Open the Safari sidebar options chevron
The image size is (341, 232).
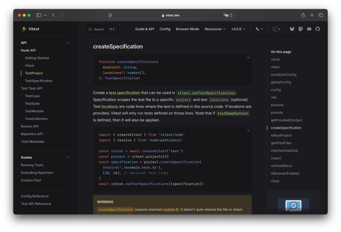click(45, 15)
